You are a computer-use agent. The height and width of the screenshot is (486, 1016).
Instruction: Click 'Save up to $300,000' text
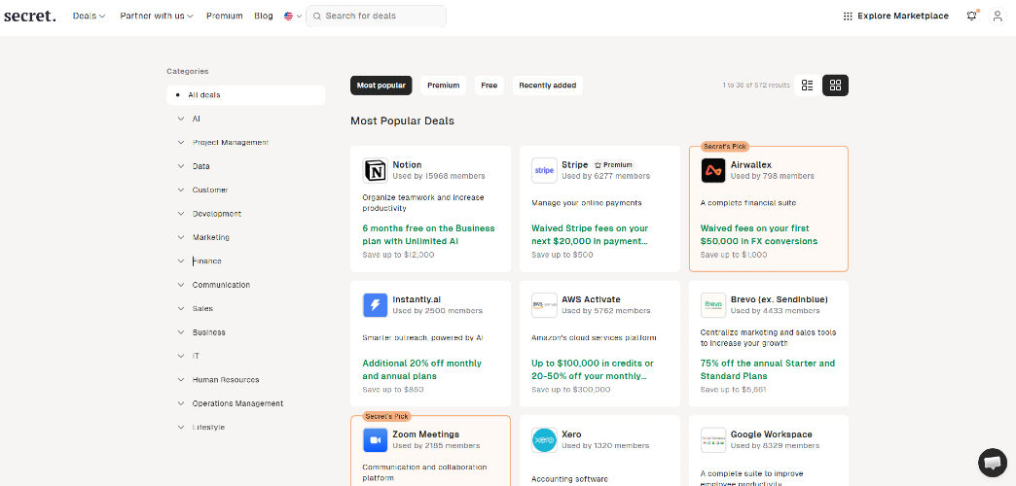tap(571, 390)
